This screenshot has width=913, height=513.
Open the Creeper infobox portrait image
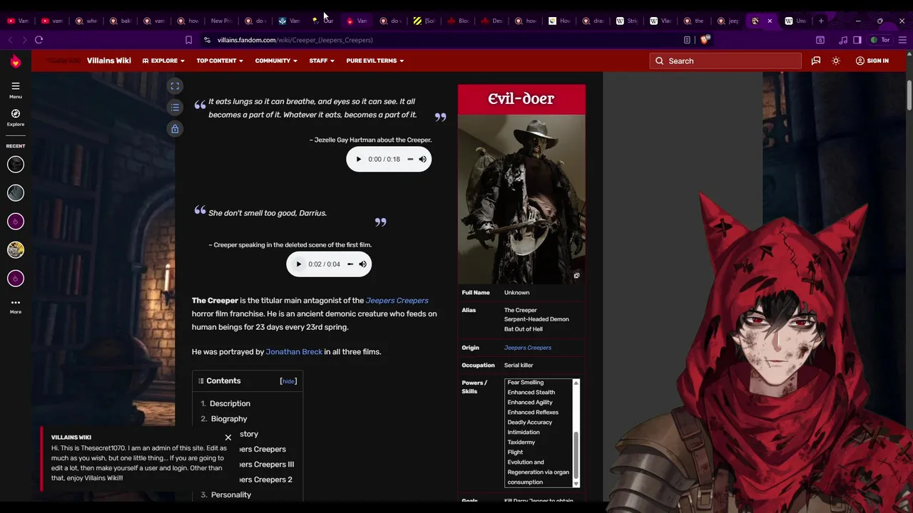[x=521, y=199]
